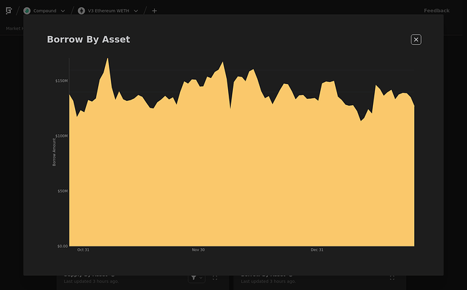Open filter dropdown on background Supply card

[196, 278]
